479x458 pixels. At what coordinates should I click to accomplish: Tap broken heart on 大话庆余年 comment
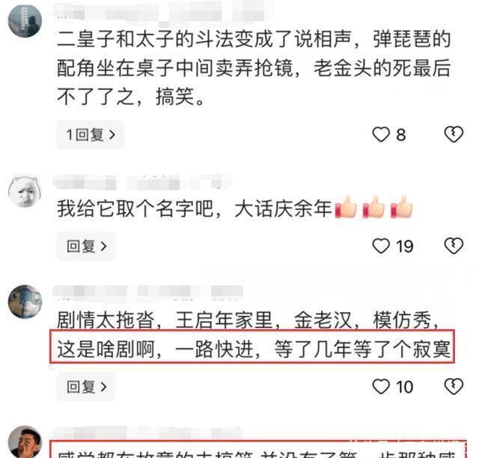point(454,246)
